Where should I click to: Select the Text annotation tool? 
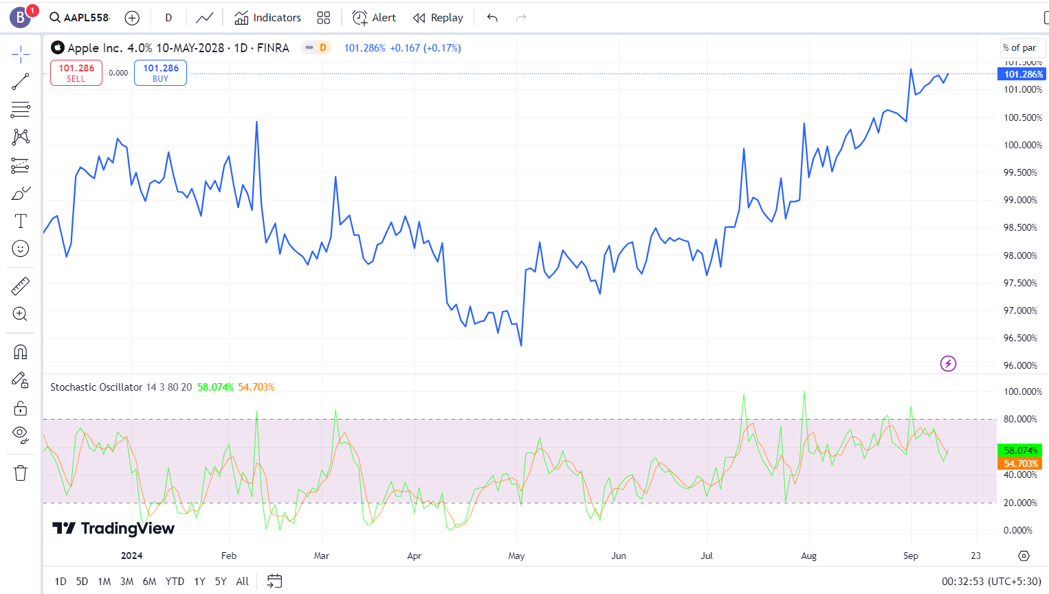click(21, 221)
